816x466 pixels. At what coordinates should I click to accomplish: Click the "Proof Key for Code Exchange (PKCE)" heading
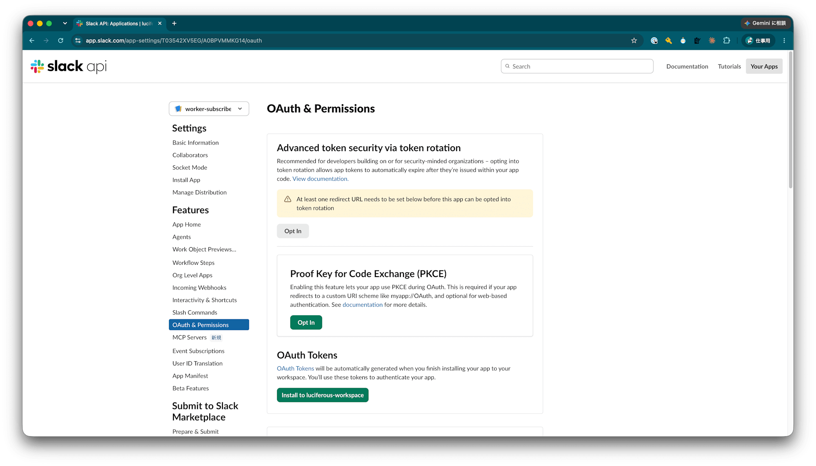point(368,274)
